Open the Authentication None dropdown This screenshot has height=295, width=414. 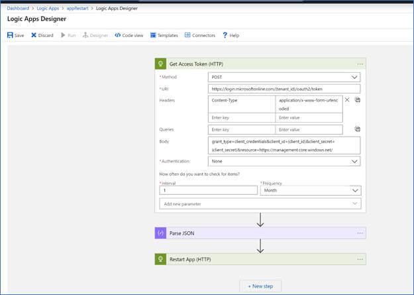284,161
